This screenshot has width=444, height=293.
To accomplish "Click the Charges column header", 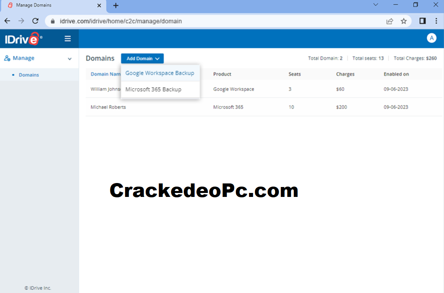I will click(345, 74).
